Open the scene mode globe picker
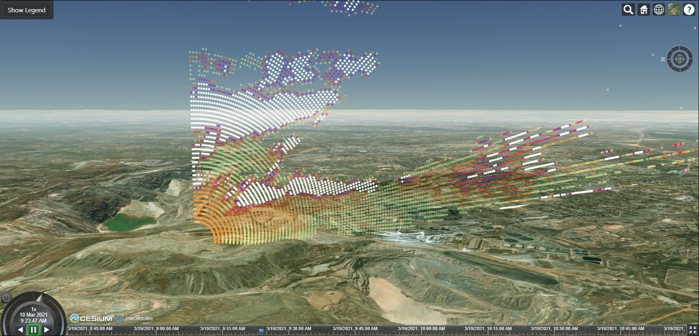Screen dimensions: 699x336 [659, 9]
